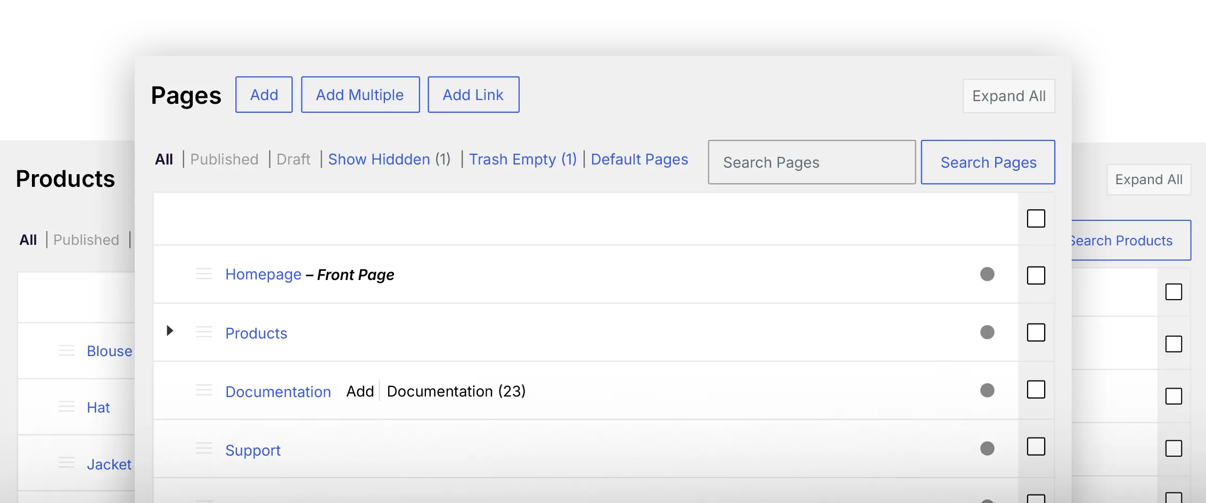Screen dimensions: 1206x503
Task: Open the Support page link
Action: coord(253,450)
